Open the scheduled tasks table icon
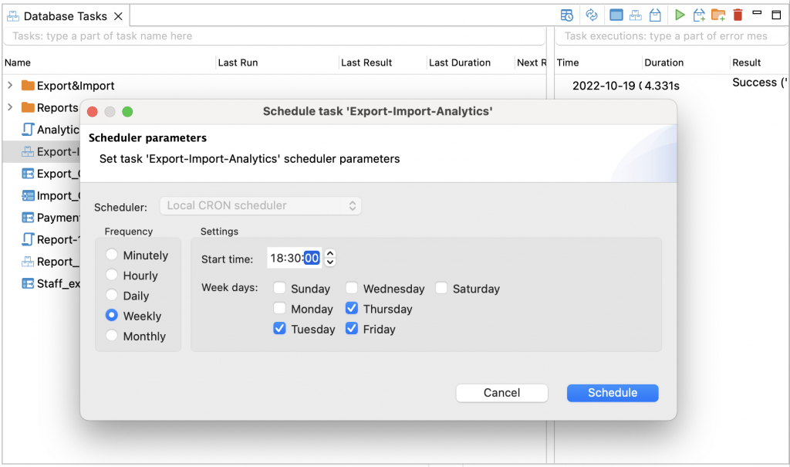This screenshot has width=790, height=467. click(567, 15)
